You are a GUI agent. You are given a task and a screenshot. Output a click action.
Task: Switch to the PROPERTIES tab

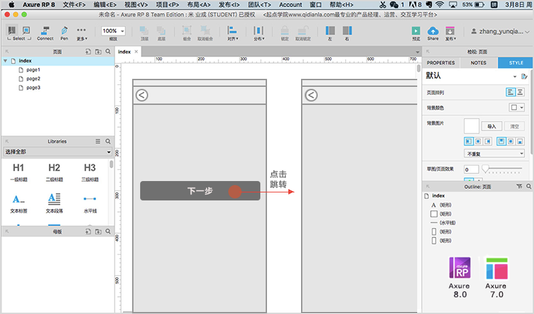(x=441, y=63)
